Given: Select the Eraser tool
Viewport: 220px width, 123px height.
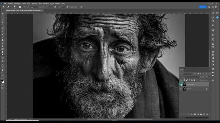Looking at the screenshot, I should [2, 46].
